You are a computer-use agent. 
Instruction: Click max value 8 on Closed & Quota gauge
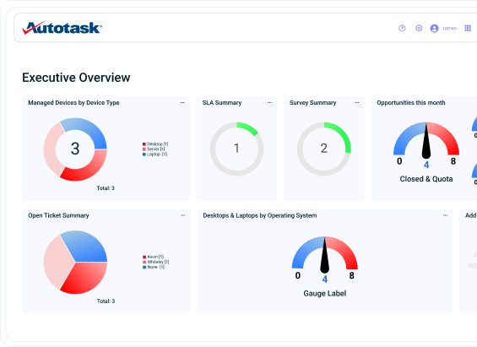(453, 161)
